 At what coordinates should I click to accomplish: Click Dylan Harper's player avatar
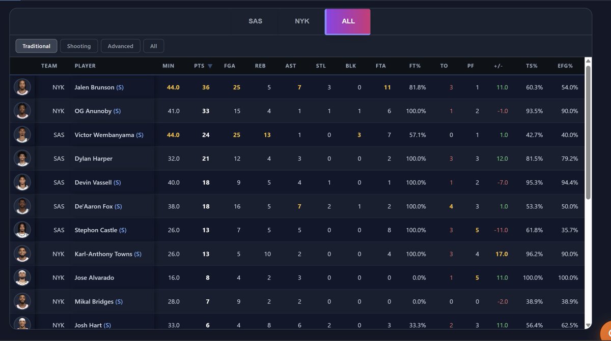click(x=22, y=159)
